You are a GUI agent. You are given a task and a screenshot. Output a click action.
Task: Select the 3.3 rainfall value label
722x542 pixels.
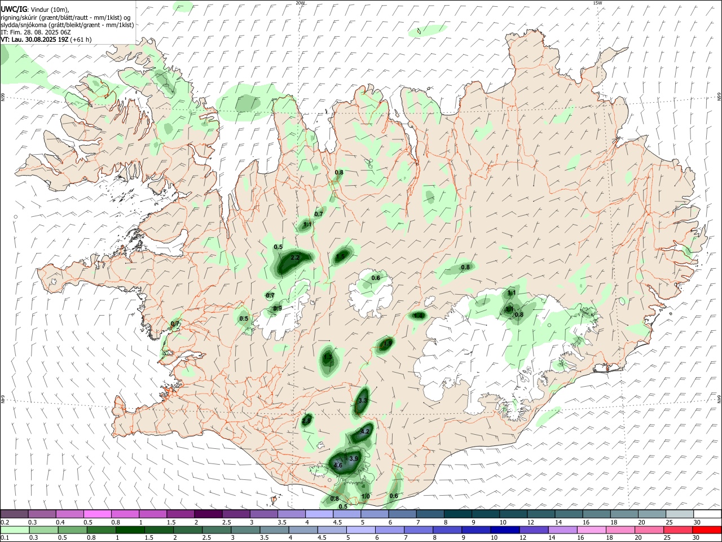pos(363,400)
